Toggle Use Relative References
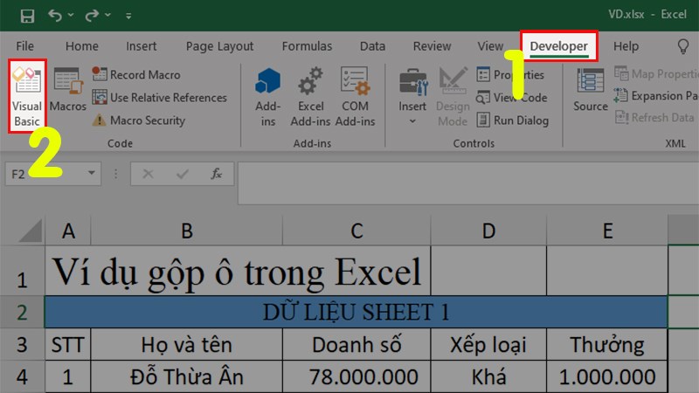 (x=160, y=97)
